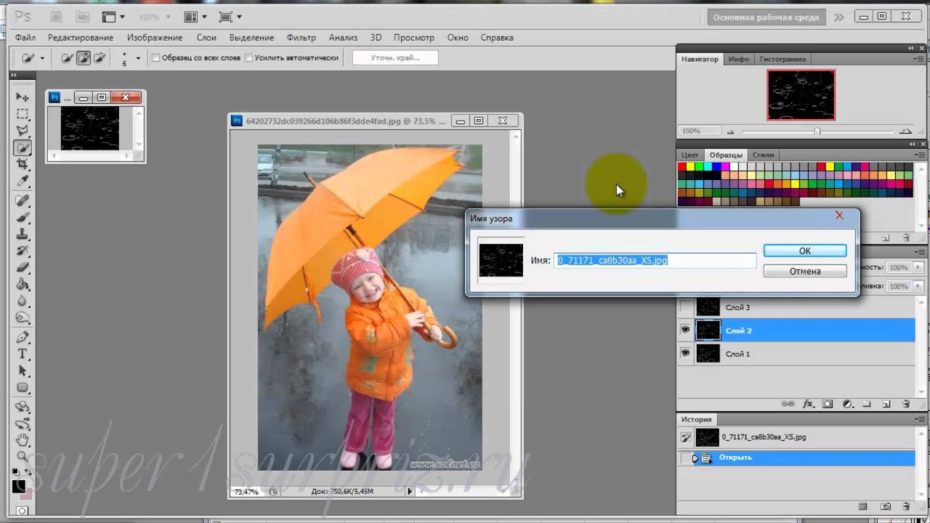Select the Hand tool
This screenshot has height=523, width=930.
pos(23,440)
